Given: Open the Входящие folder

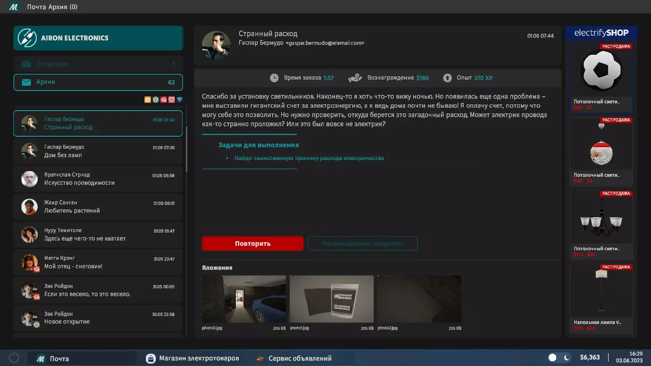Looking at the screenshot, I should [x=98, y=64].
